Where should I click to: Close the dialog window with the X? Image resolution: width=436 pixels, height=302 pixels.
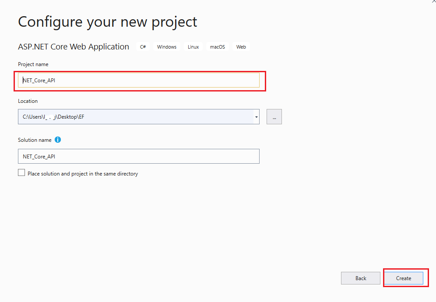pyautogui.click(x=433, y=1)
